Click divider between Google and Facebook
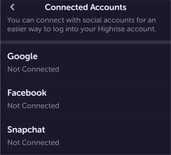 [89, 80]
